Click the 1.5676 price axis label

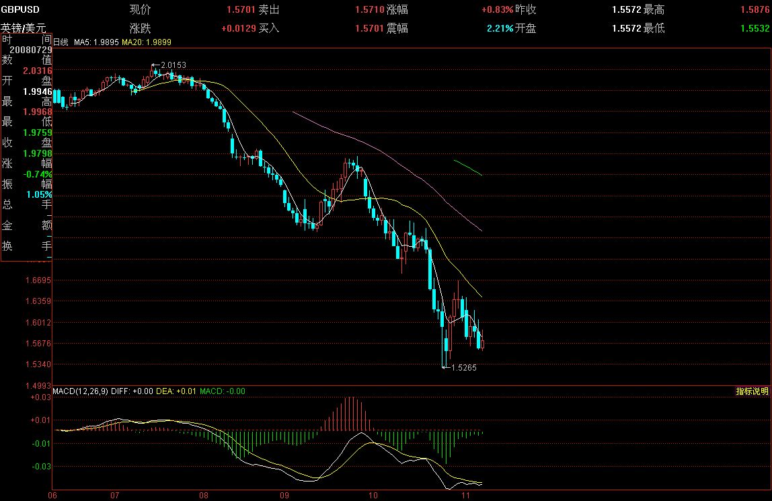[38, 344]
